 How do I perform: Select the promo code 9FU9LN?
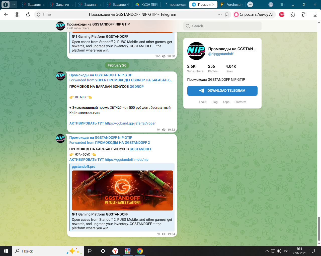coord(81,97)
